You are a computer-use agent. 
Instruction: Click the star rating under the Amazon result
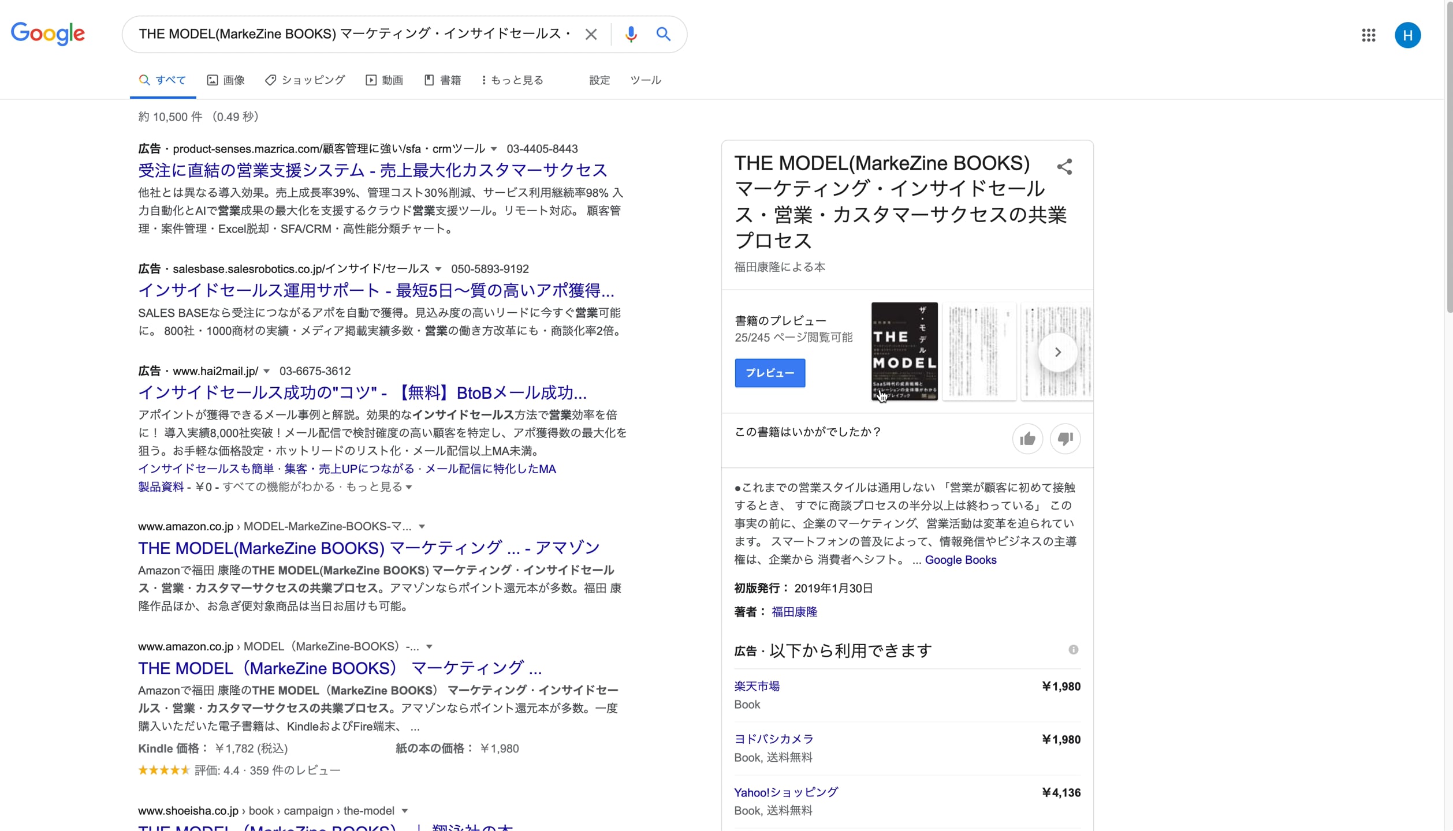pyautogui.click(x=163, y=770)
